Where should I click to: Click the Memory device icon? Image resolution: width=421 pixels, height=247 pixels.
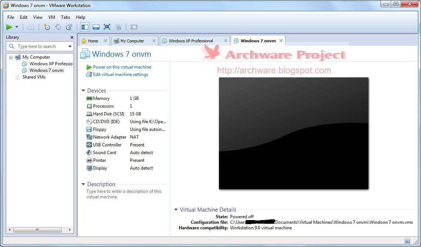click(89, 98)
